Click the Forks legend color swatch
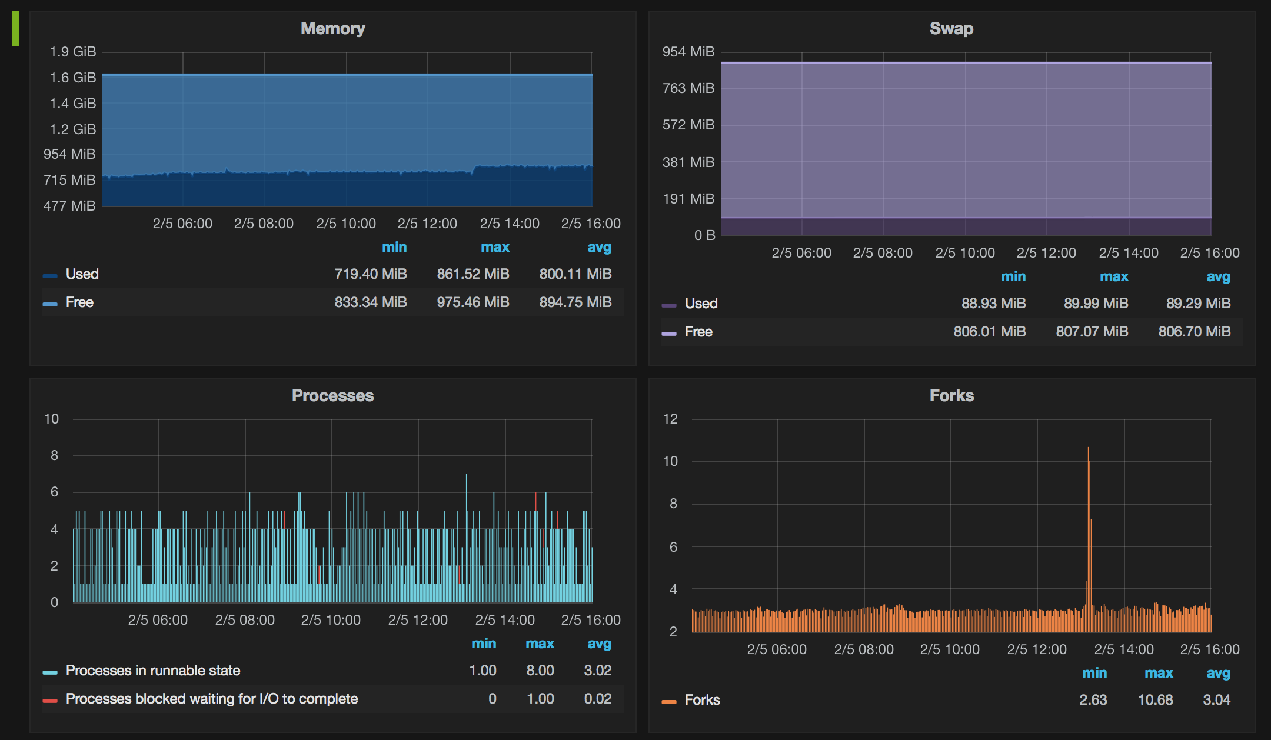Image resolution: width=1271 pixels, height=740 pixels. coord(669,701)
